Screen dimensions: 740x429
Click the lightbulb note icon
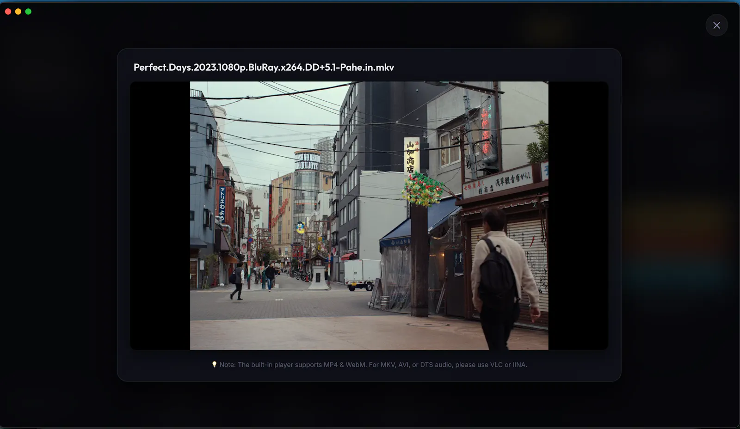pyautogui.click(x=214, y=365)
